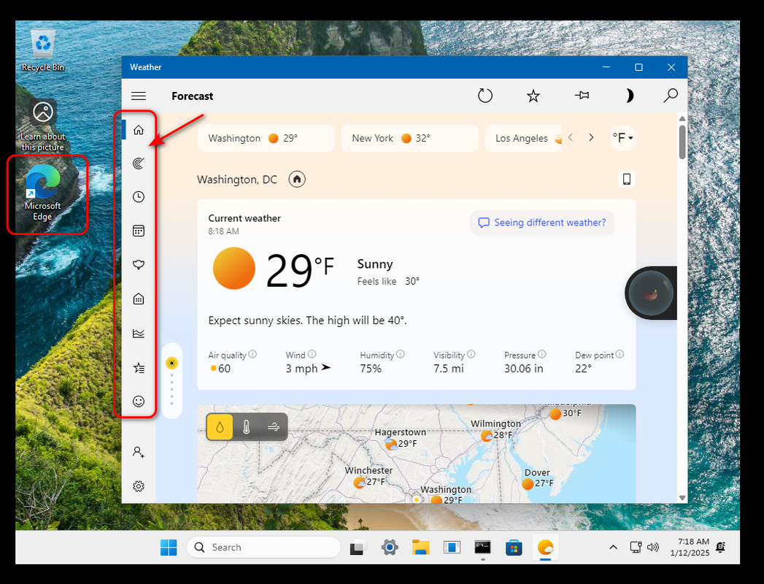Open Hourly forecast clock sidebar icon

coord(139,197)
